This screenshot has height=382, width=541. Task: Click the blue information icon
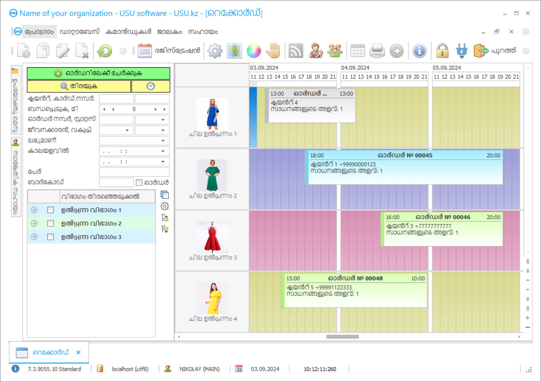click(x=420, y=51)
